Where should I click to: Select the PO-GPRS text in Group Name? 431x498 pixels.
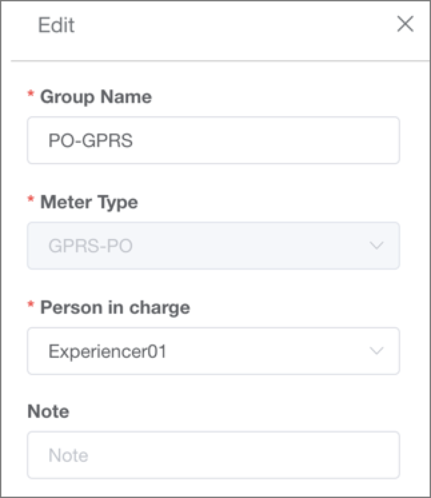coord(91,140)
